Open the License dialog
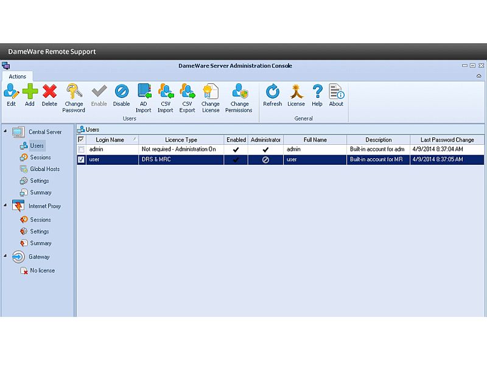This screenshot has width=487, height=365. [296, 95]
